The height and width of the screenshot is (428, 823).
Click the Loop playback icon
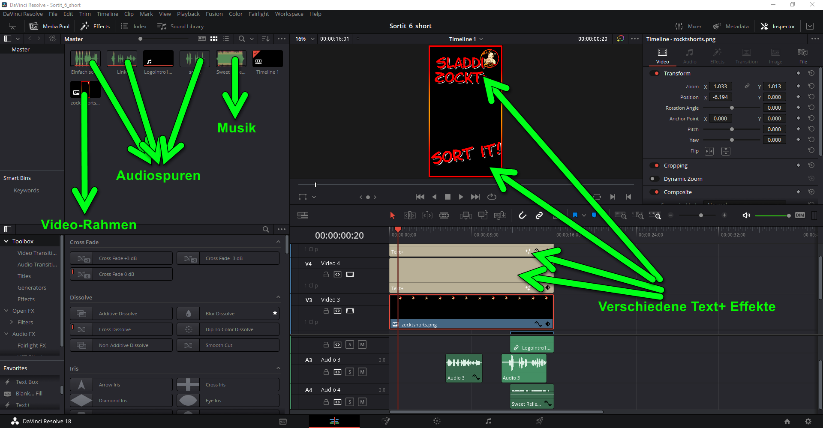click(x=492, y=197)
